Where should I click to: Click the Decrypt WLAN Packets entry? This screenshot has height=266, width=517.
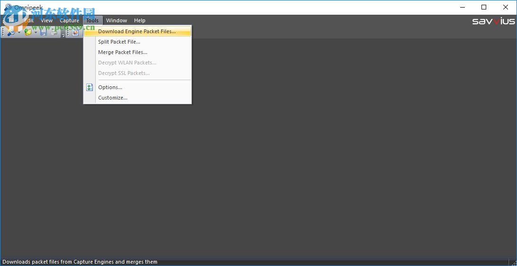137,63
